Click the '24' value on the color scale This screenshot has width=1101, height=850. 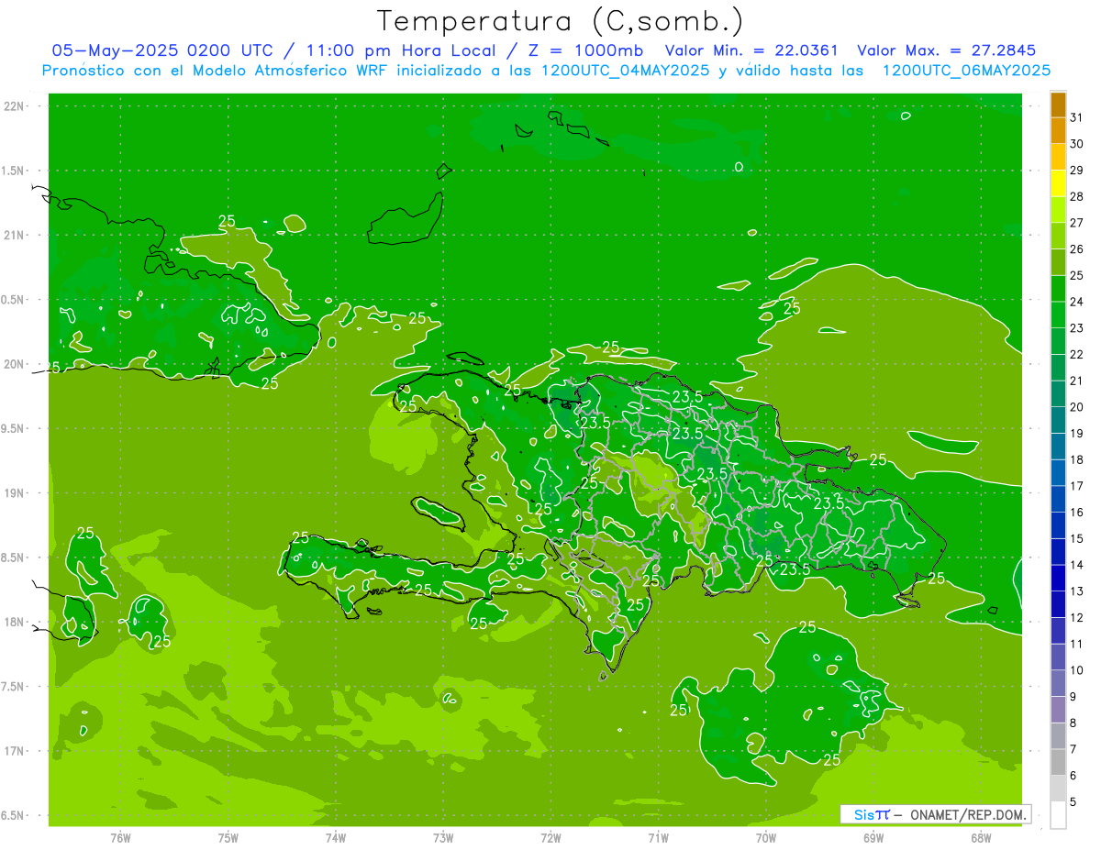(x=1077, y=302)
